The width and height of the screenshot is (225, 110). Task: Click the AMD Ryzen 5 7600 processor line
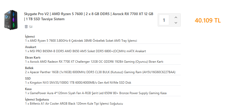click(x=81, y=41)
